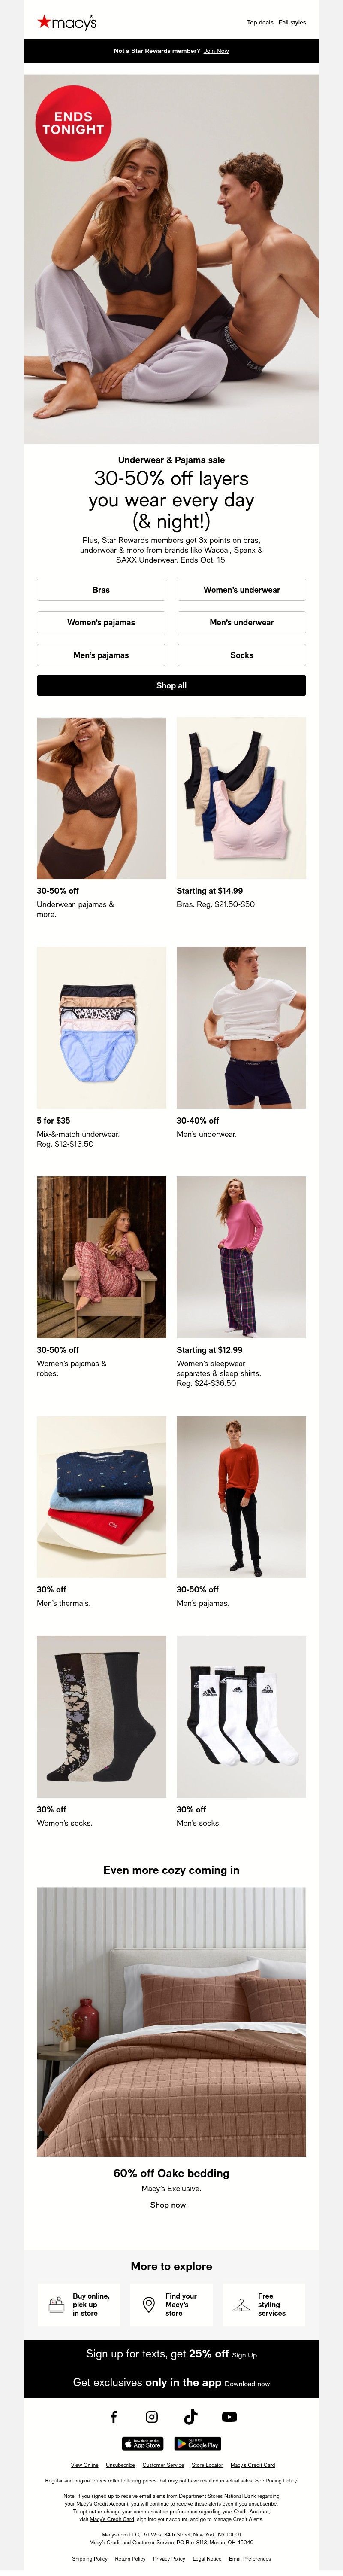
Task: Open Top deals in header
Action: pos(259,22)
